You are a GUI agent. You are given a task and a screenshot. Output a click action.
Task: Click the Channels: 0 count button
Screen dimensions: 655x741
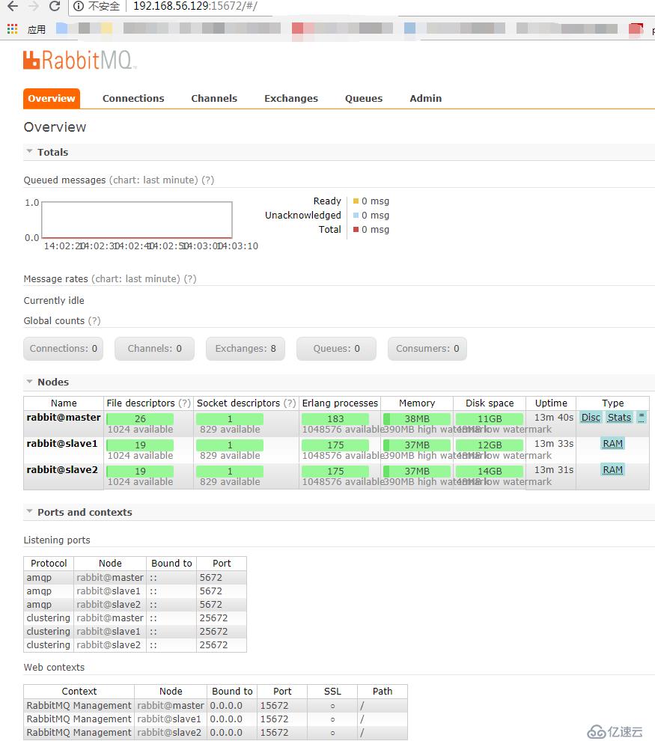point(154,349)
